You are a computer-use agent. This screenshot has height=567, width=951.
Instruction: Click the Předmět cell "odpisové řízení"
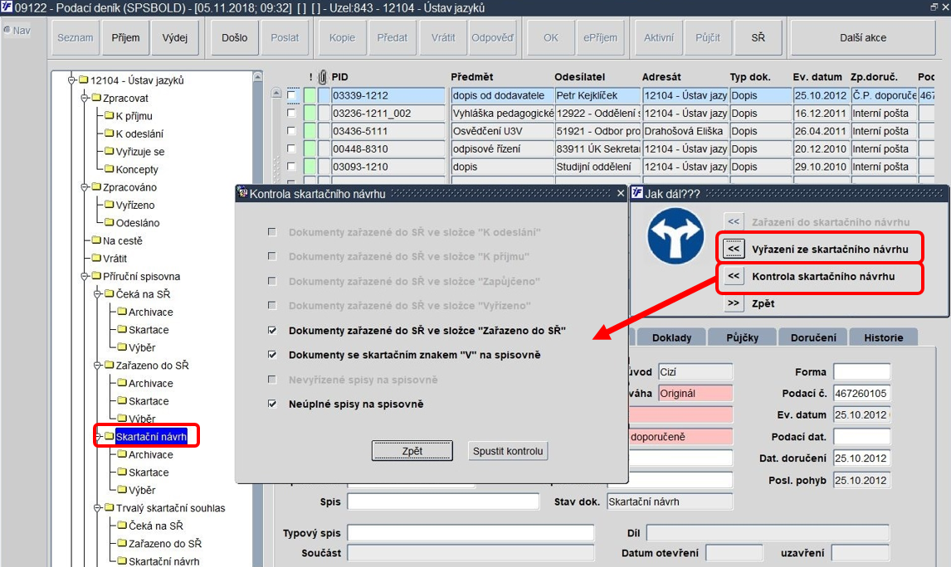coord(502,148)
